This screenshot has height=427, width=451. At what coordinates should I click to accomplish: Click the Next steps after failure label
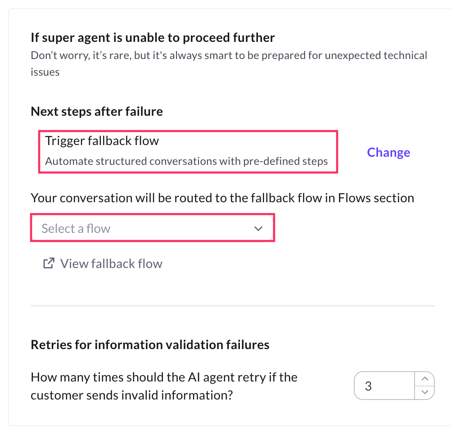click(97, 111)
